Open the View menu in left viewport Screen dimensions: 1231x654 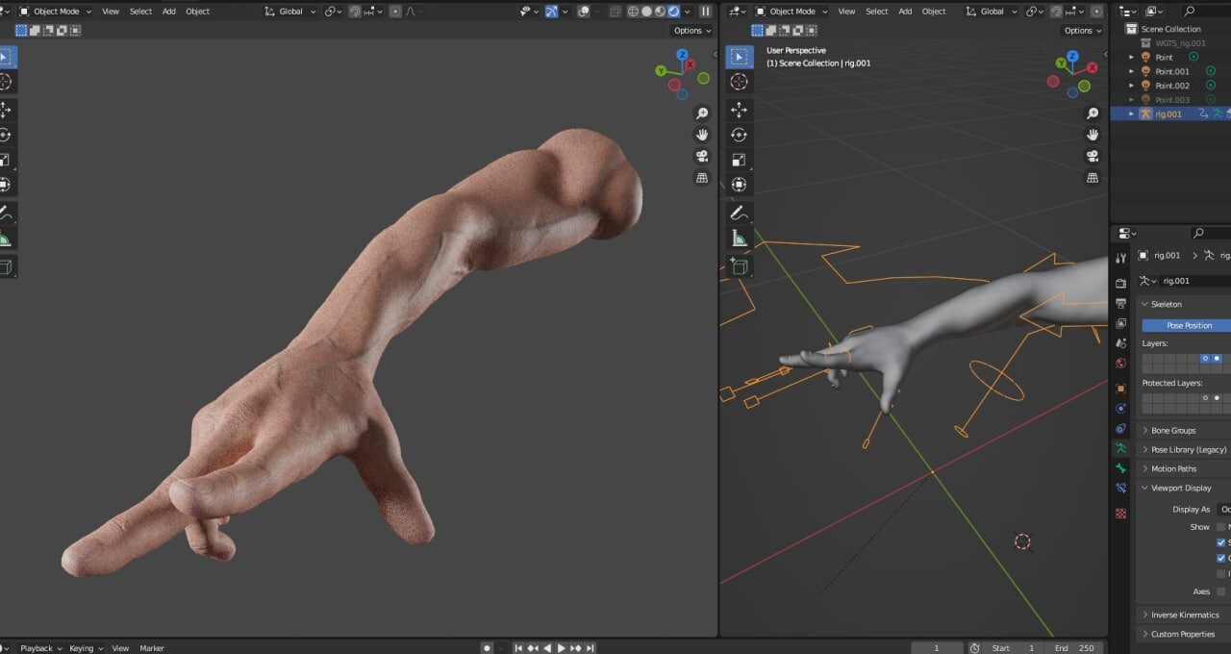click(110, 11)
